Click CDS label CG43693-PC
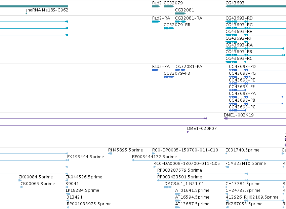 [242, 107]
